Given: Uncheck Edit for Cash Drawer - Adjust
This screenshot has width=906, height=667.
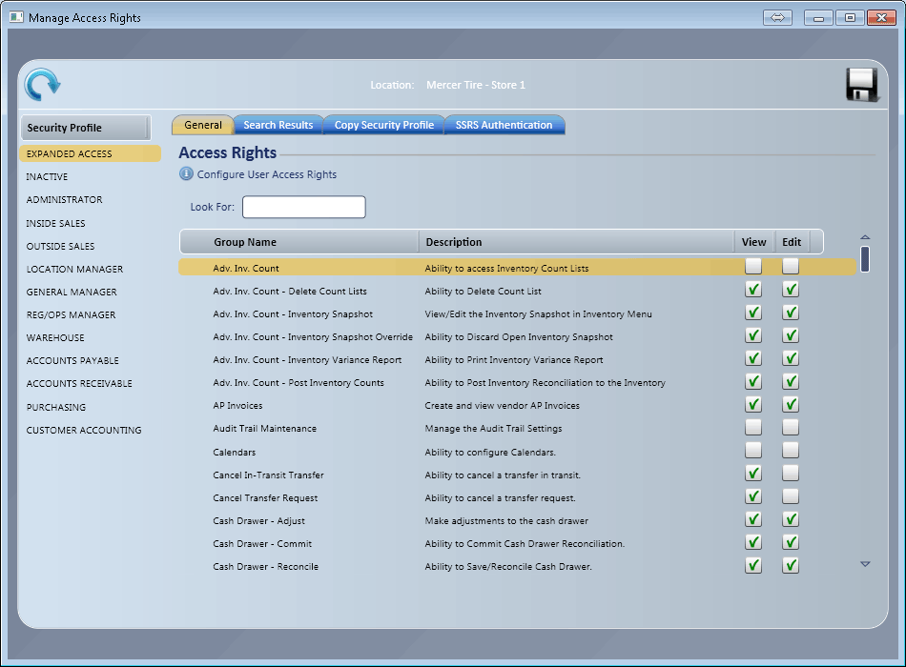Looking at the screenshot, I should (x=791, y=519).
